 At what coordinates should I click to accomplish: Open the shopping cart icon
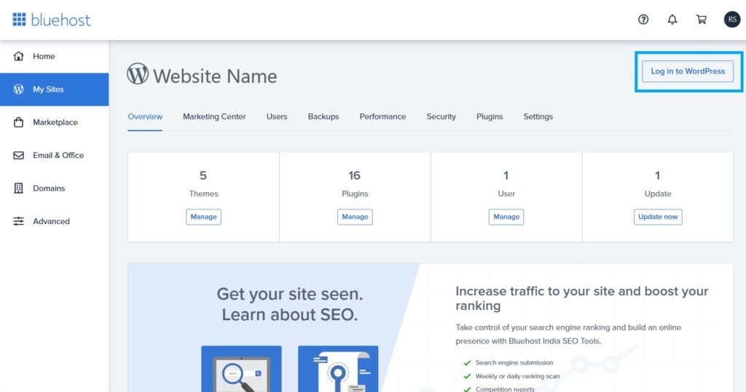tap(702, 20)
